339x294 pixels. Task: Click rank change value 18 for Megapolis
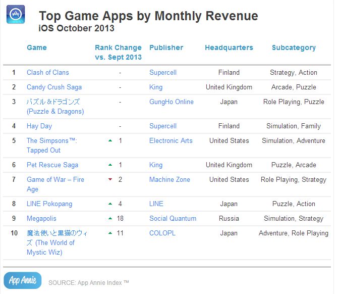pos(120,218)
